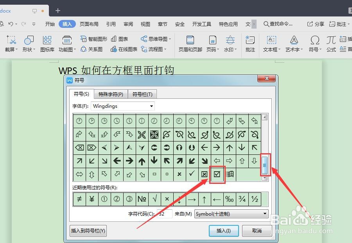The width and height of the screenshot is (352, 243).
Task: Open the 截屏 screenshot tool
Action: point(11,44)
